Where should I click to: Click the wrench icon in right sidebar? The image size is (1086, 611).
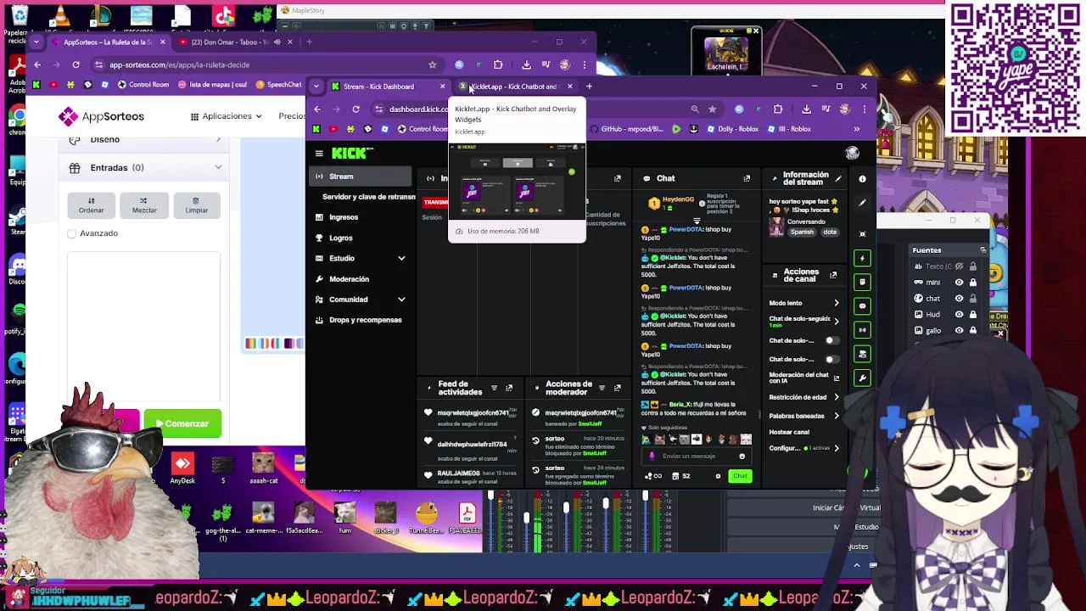coord(862,378)
